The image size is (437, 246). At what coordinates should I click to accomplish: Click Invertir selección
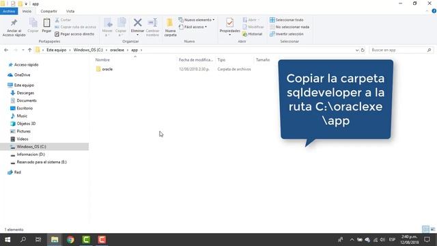click(x=287, y=33)
